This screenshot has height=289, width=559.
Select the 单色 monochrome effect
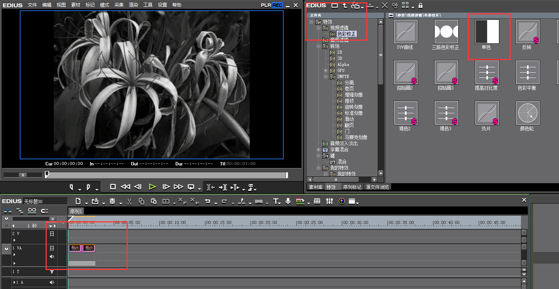click(487, 32)
